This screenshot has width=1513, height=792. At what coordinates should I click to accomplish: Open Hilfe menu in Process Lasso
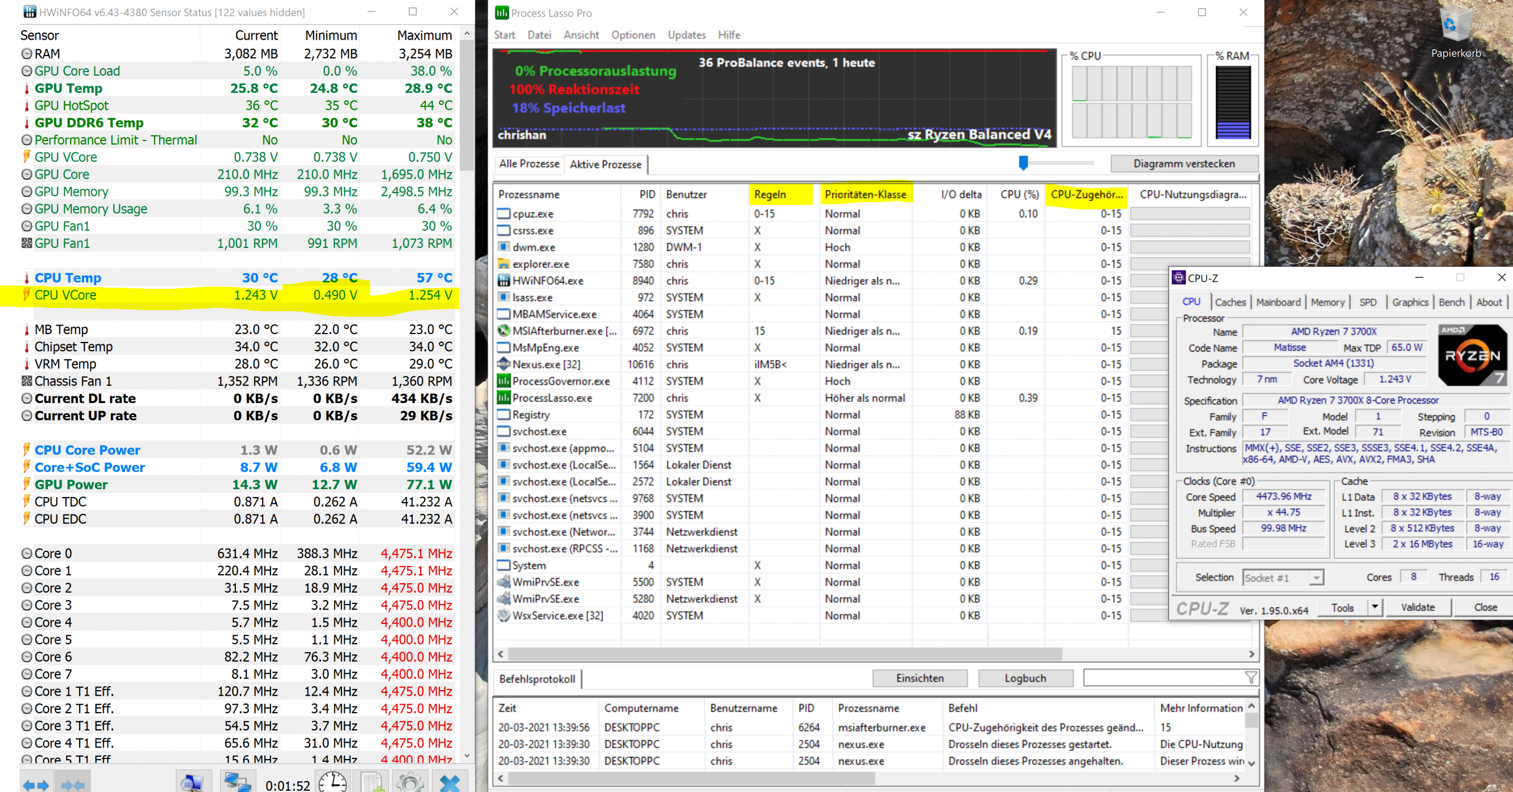point(729,35)
